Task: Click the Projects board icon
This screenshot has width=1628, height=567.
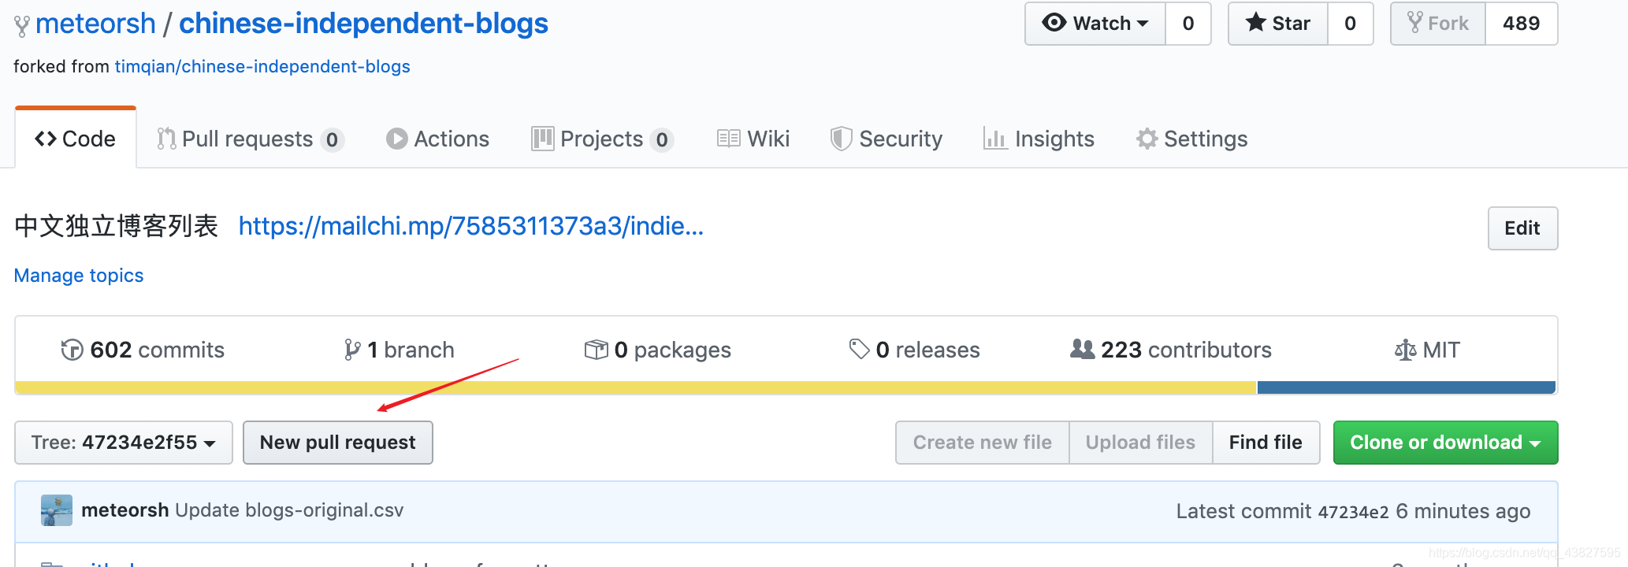Action: coord(542,139)
